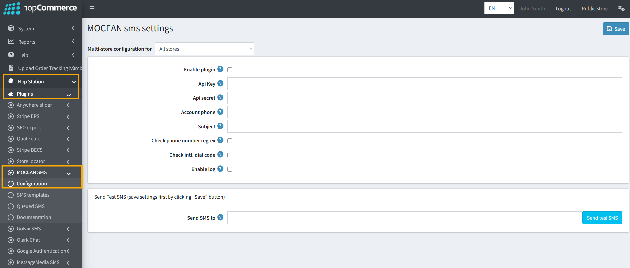Focus the Account phone input field
This screenshot has height=268, width=630.
coord(425,112)
